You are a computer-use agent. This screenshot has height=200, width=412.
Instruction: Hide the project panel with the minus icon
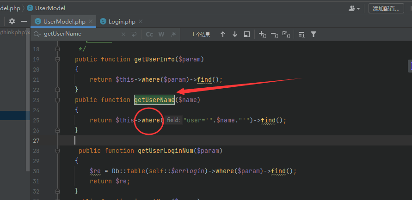[24, 21]
